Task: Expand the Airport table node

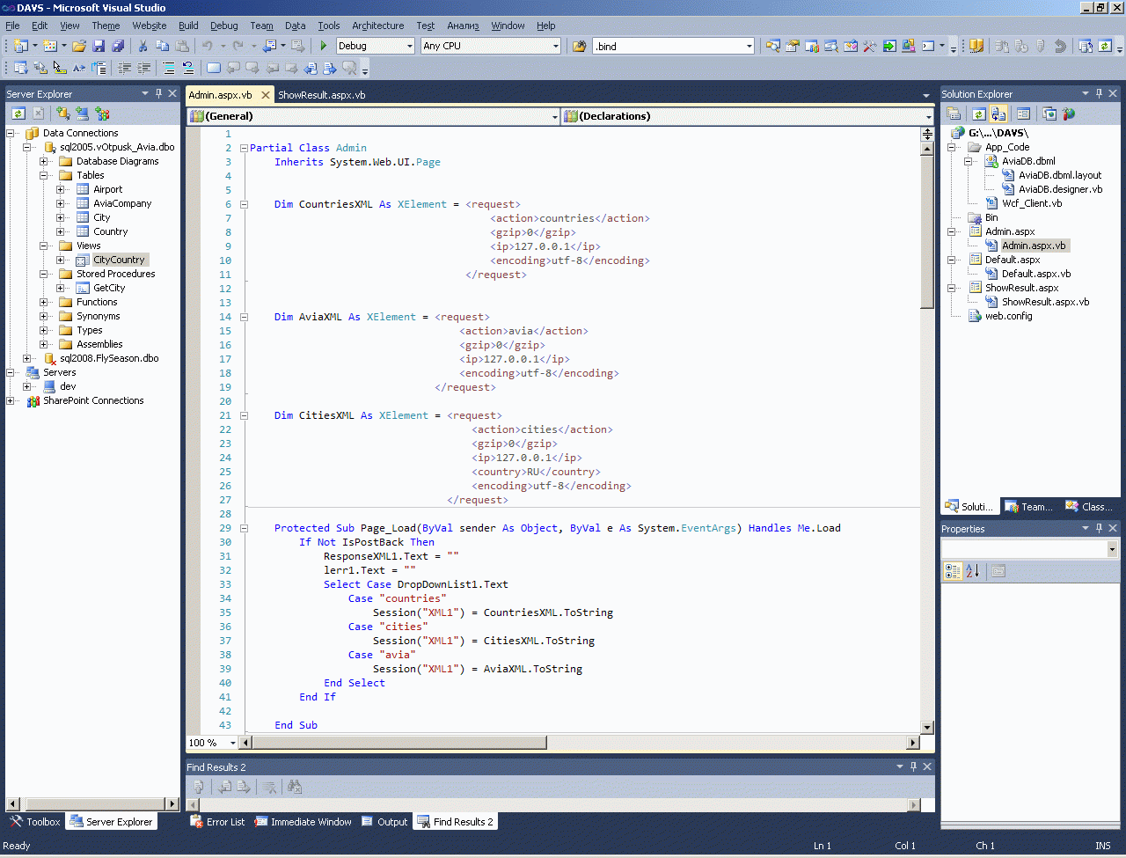Action: tap(61, 189)
